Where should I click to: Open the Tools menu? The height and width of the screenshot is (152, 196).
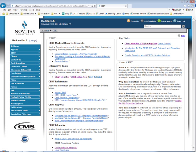click(31, 10)
